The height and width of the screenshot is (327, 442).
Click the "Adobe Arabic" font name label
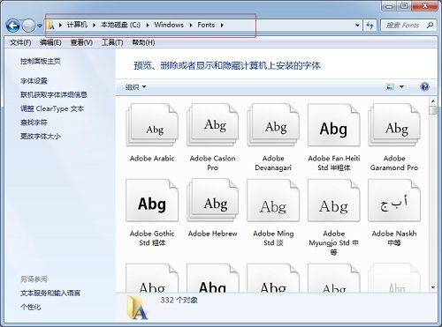[x=152, y=159]
